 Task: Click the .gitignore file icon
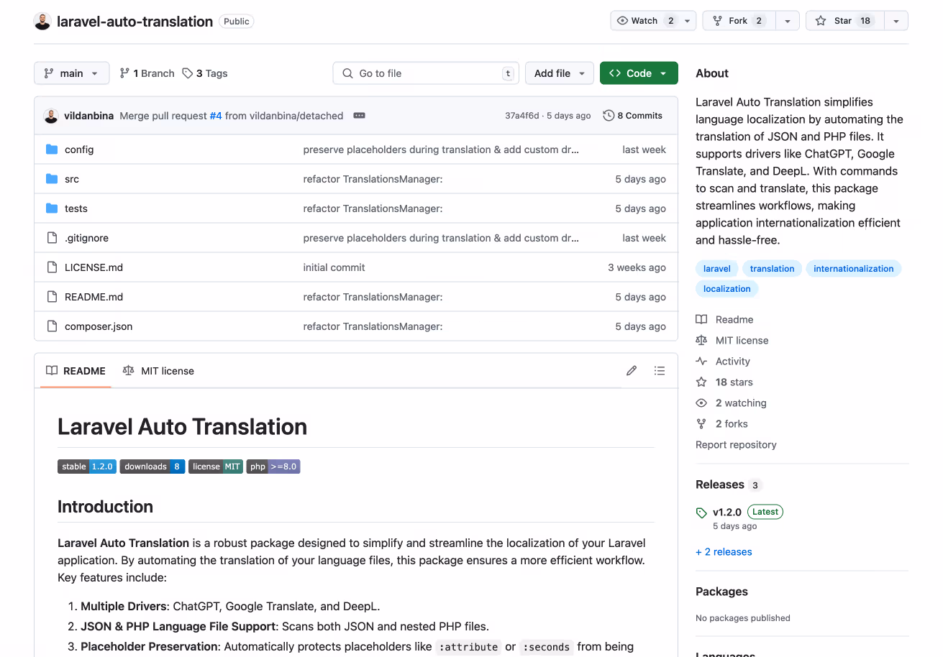(x=52, y=238)
